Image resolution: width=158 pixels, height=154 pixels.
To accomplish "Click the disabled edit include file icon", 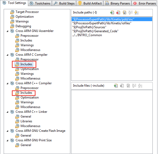I will point(128,86).
